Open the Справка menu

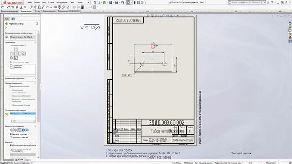[x=80, y=2]
